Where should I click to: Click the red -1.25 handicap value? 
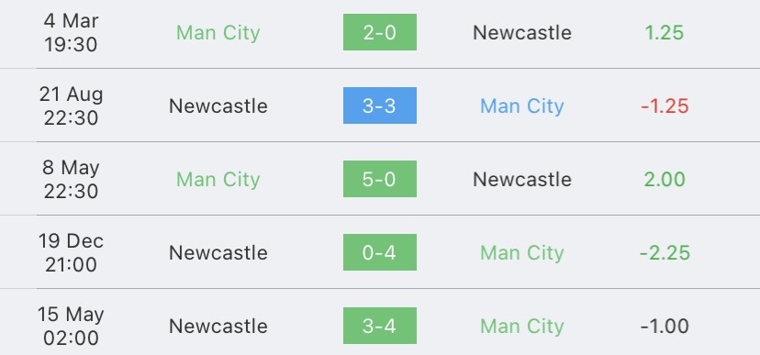tap(665, 106)
